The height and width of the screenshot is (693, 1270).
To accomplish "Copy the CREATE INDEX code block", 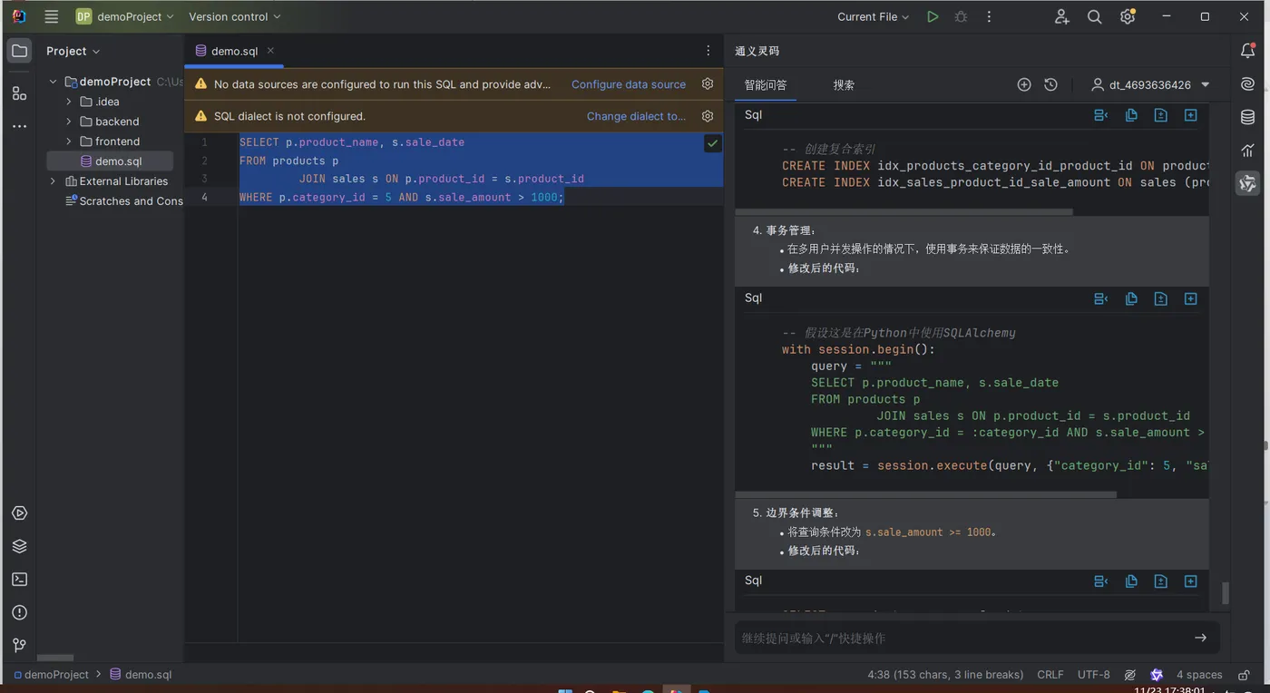I will point(1131,115).
